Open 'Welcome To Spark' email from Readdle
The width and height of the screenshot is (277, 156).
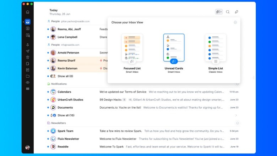143,147
